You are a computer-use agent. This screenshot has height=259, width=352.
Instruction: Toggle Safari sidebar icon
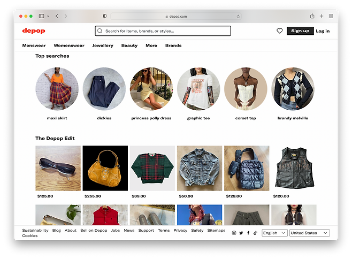click(x=41, y=16)
